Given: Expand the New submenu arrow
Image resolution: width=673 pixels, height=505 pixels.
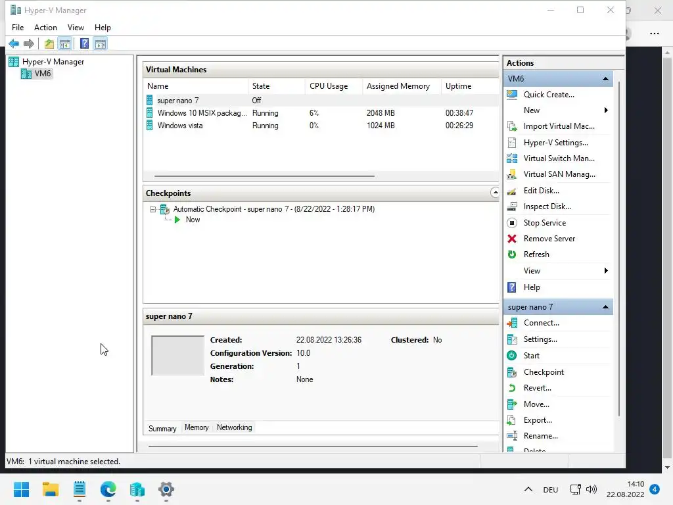Looking at the screenshot, I should (606, 110).
